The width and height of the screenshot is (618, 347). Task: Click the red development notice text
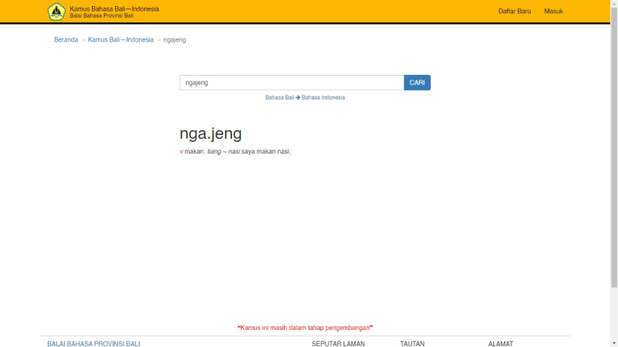305,328
